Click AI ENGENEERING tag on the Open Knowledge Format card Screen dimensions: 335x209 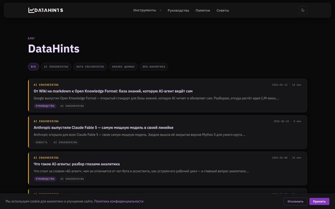click(x=72, y=106)
